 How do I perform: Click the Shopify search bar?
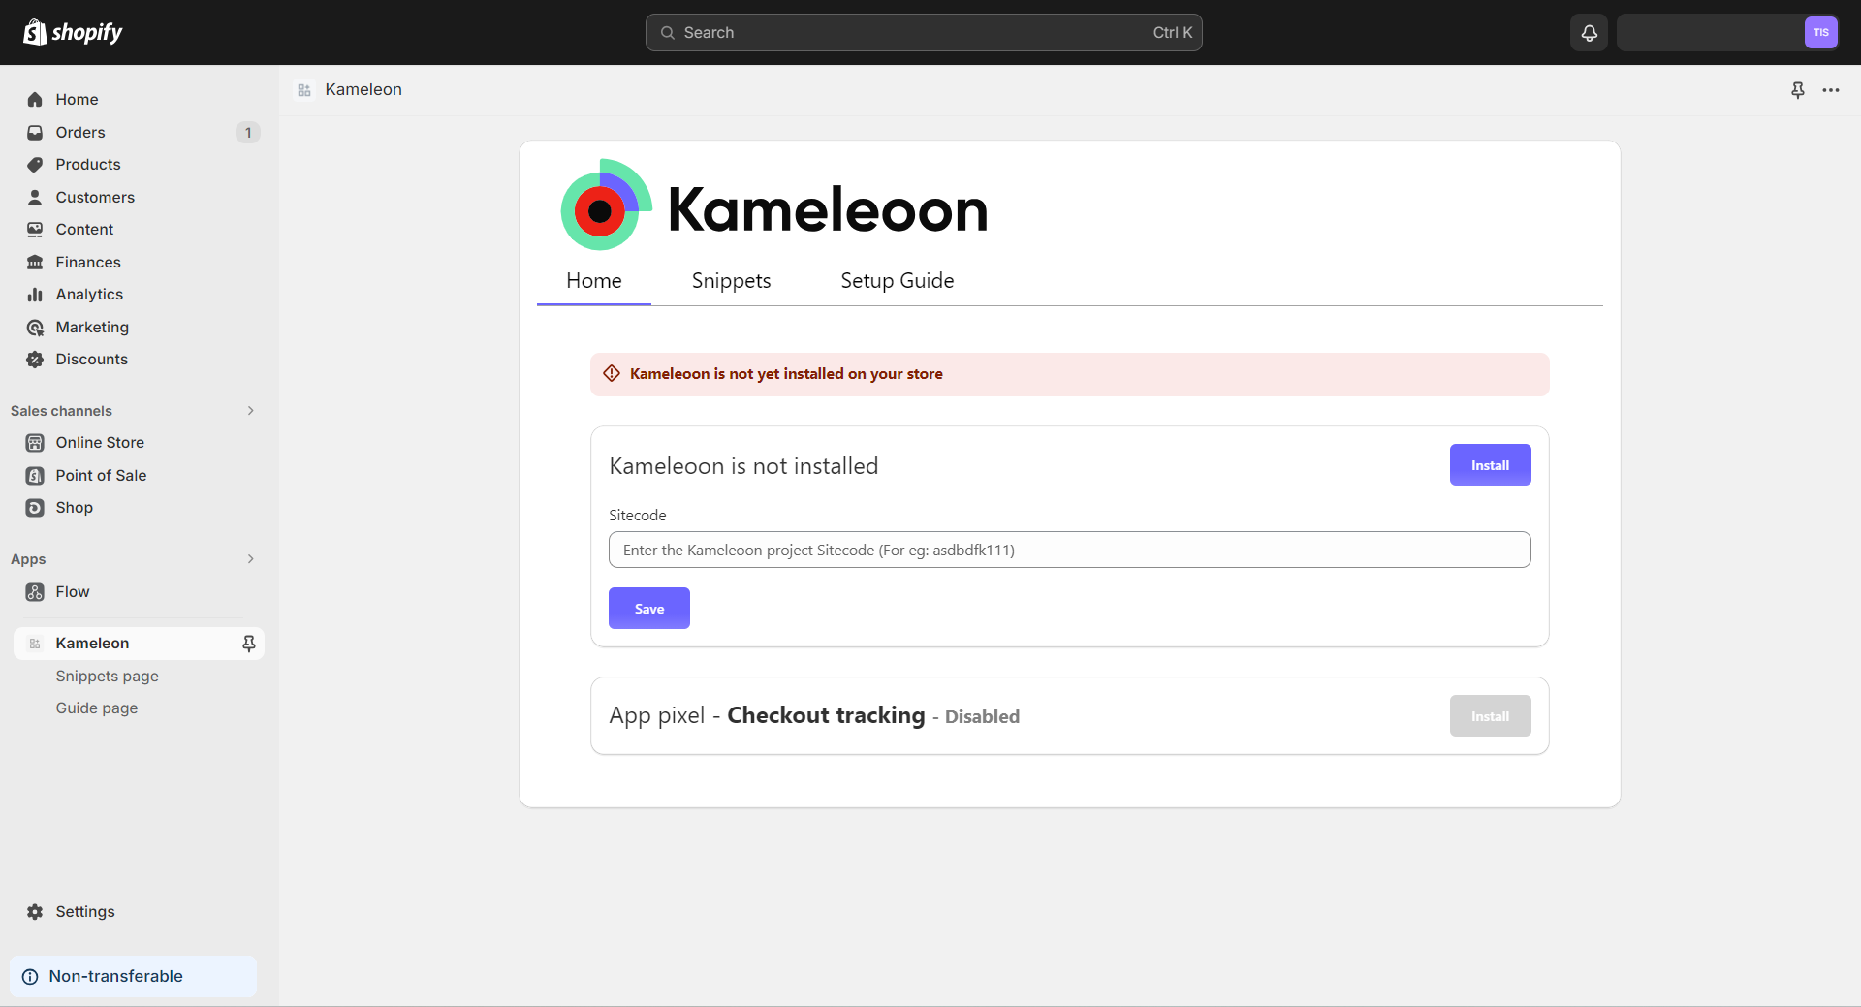(x=923, y=33)
